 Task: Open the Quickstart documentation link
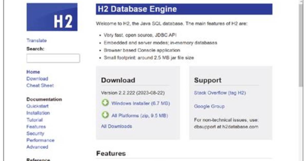(37, 106)
